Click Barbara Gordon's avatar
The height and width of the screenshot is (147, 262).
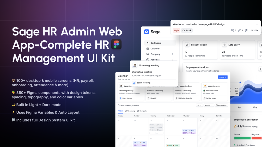[204, 91]
